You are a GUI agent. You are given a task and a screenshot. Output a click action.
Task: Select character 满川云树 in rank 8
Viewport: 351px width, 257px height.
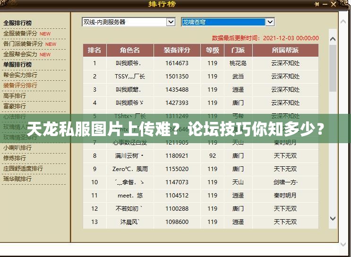129,156
